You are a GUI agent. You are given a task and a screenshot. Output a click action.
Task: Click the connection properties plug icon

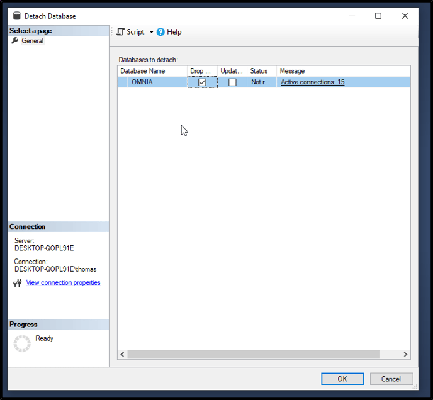18,283
